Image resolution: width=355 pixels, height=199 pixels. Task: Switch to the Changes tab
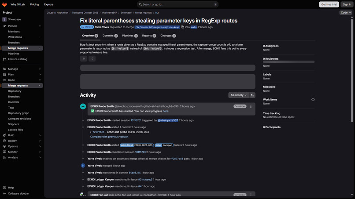point(168,36)
